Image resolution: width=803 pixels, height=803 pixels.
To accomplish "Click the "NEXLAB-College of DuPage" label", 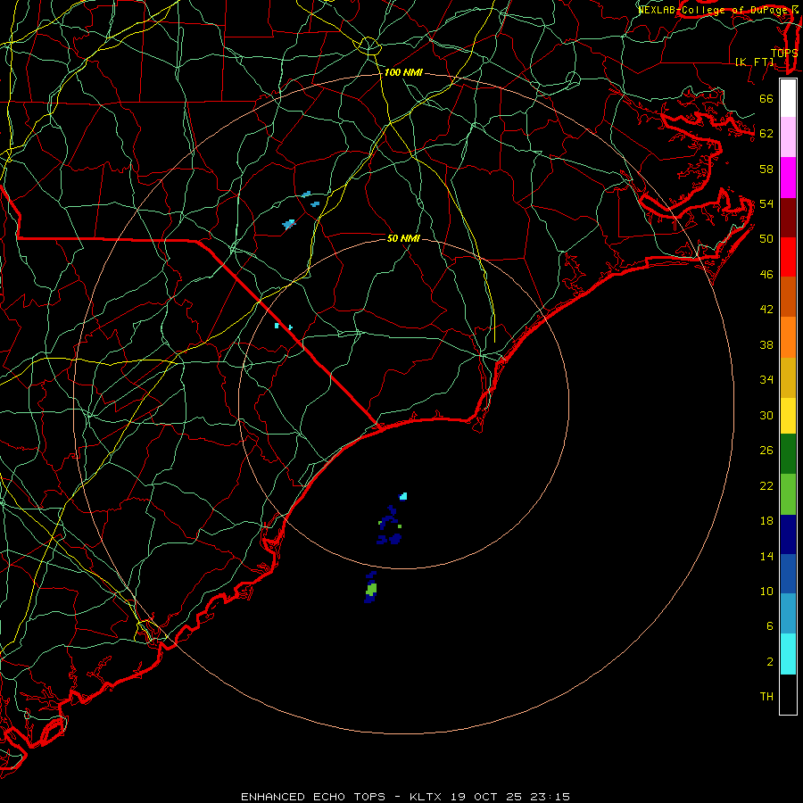I will point(714,10).
